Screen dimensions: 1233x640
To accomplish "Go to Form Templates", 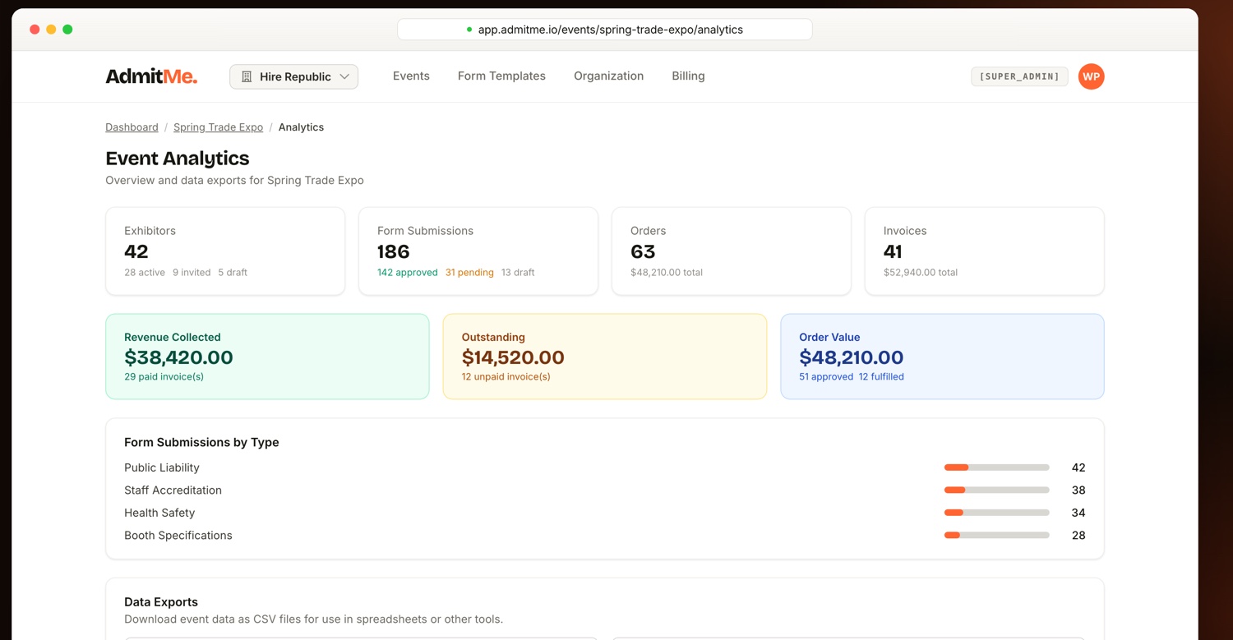I will (x=501, y=76).
